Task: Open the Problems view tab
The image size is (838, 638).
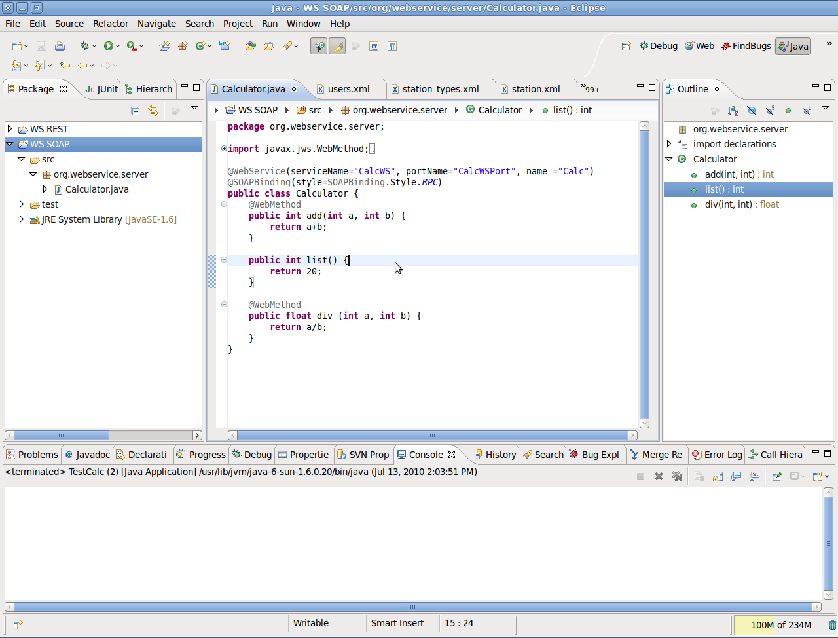Action: coord(32,455)
